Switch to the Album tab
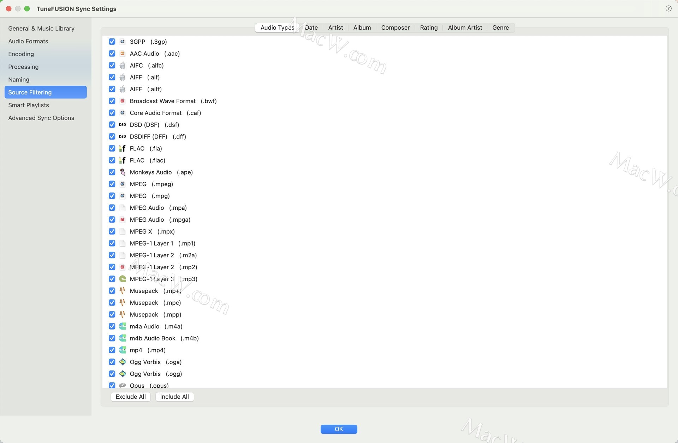 362,27
